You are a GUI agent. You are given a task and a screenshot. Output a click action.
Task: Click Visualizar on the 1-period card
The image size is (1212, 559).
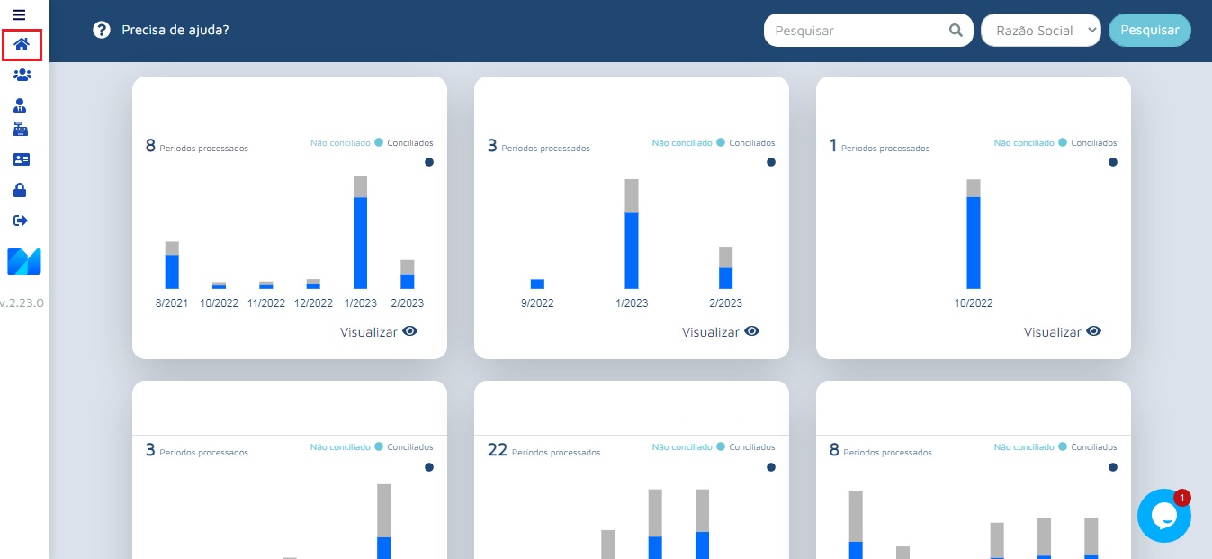pos(1062,332)
